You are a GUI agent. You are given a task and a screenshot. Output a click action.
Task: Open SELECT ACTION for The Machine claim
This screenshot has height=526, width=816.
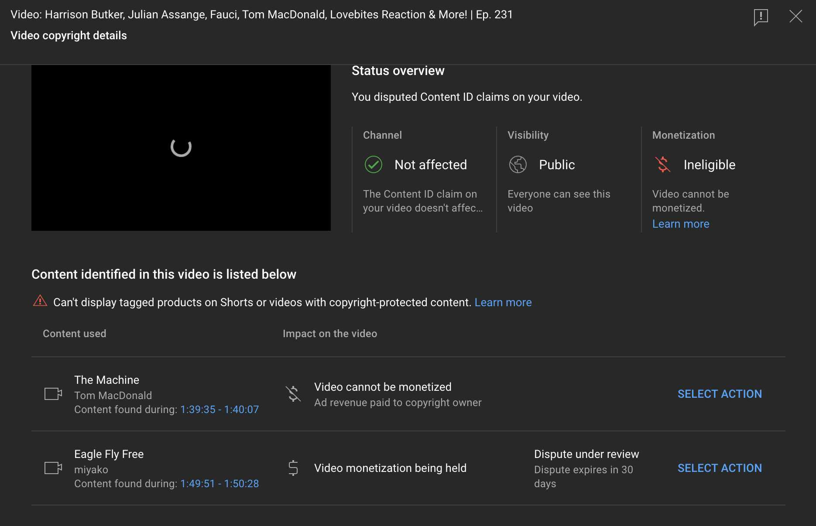[x=720, y=394]
